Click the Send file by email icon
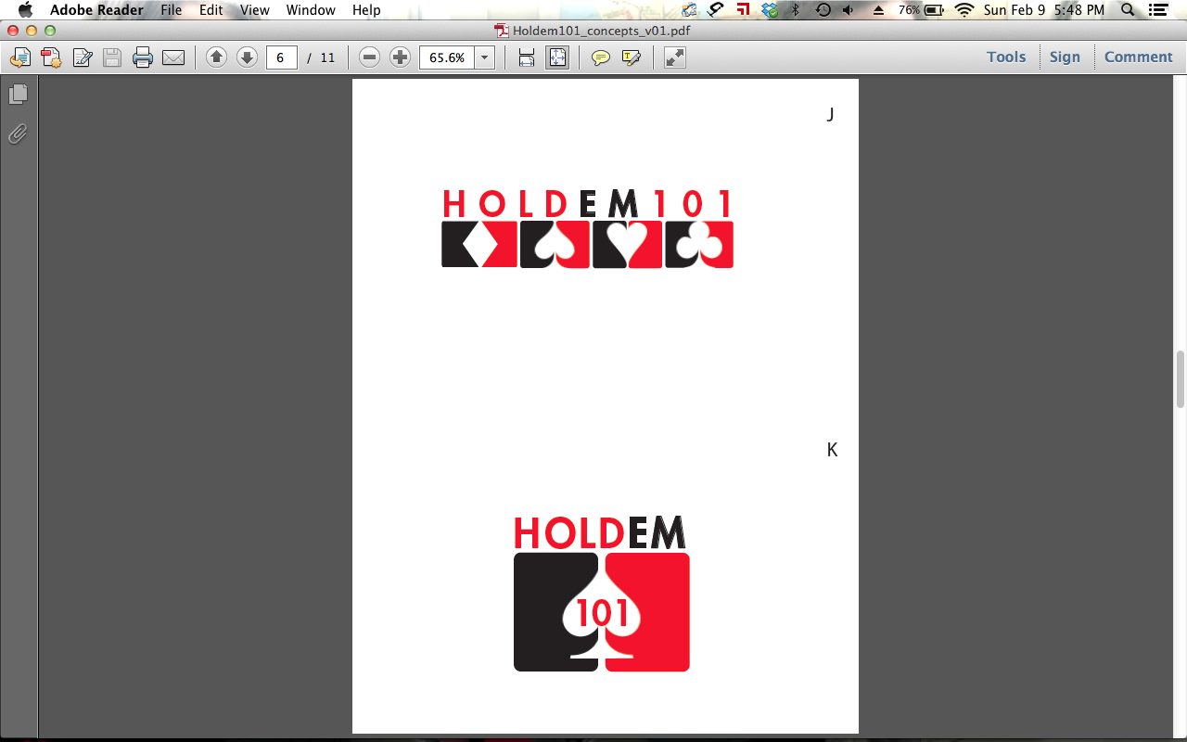The width and height of the screenshot is (1187, 742). [173, 58]
